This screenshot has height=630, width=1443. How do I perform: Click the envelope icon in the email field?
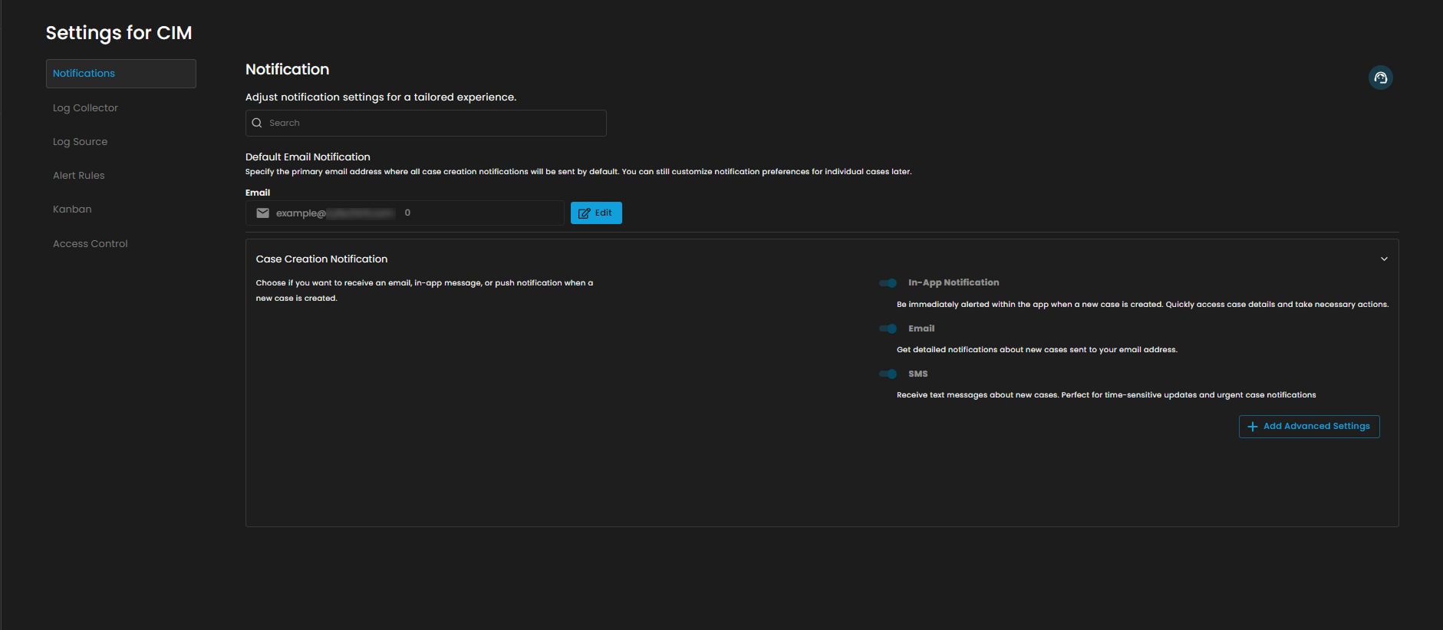[262, 213]
